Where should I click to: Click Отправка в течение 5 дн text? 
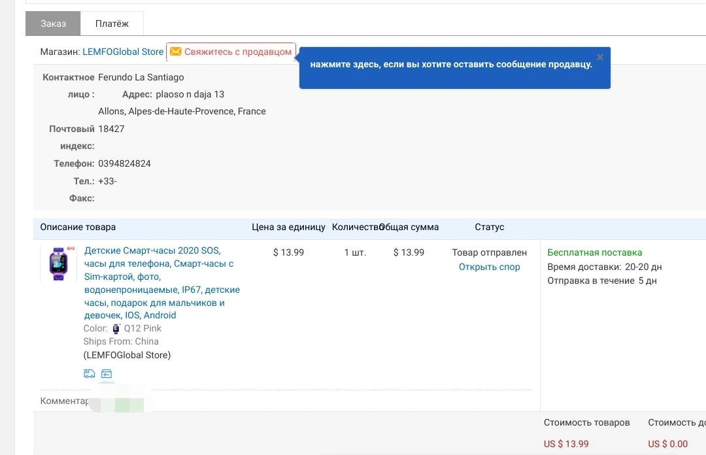coord(602,280)
